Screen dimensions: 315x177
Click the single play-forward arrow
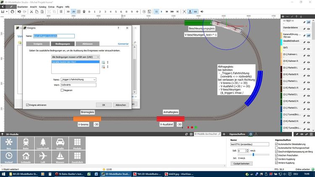tap(162, 12)
